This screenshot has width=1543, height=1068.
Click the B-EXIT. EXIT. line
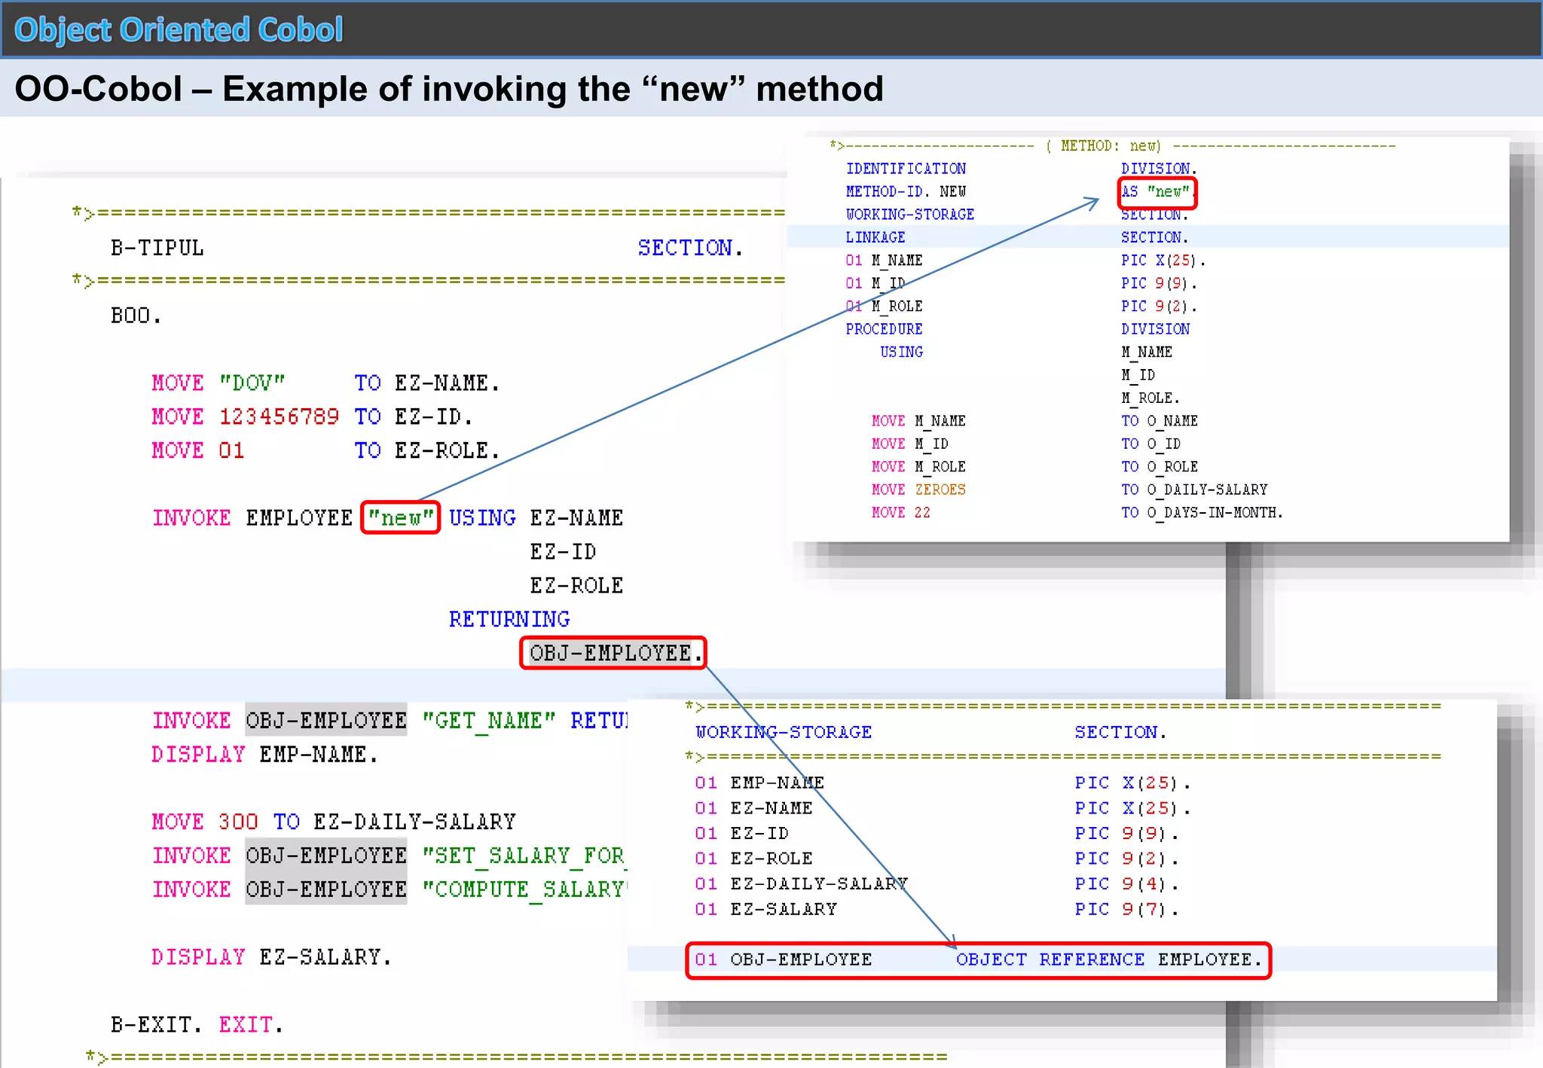197,1025
